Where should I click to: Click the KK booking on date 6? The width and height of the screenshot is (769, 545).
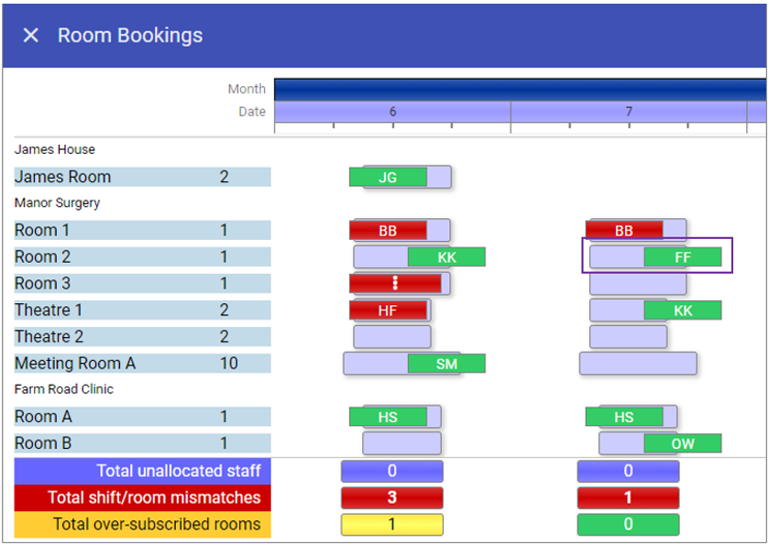click(x=446, y=257)
